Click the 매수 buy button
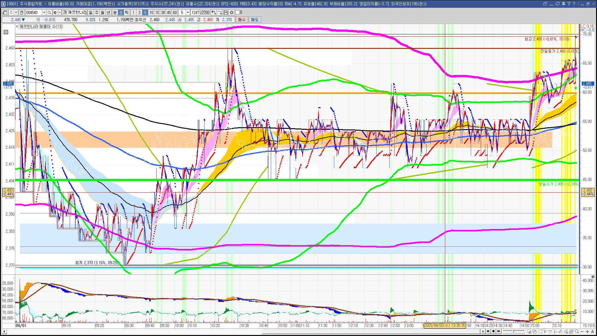Screen dimensions: 597x336 (242, 20)
